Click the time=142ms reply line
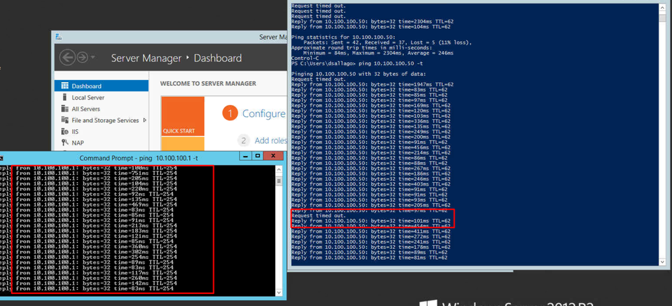Screen dimensions: 672x306 (x=88, y=283)
